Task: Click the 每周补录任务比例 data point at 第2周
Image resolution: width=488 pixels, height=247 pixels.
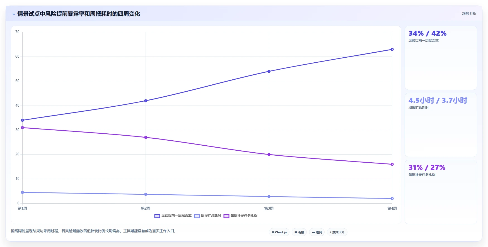Action: tap(146, 137)
